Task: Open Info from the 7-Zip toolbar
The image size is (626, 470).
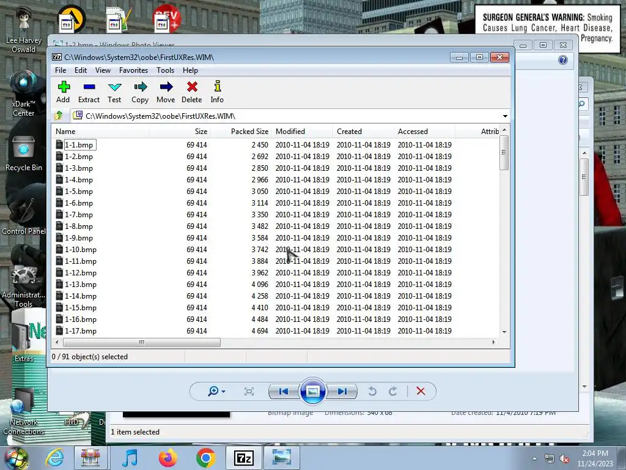Action: [217, 92]
